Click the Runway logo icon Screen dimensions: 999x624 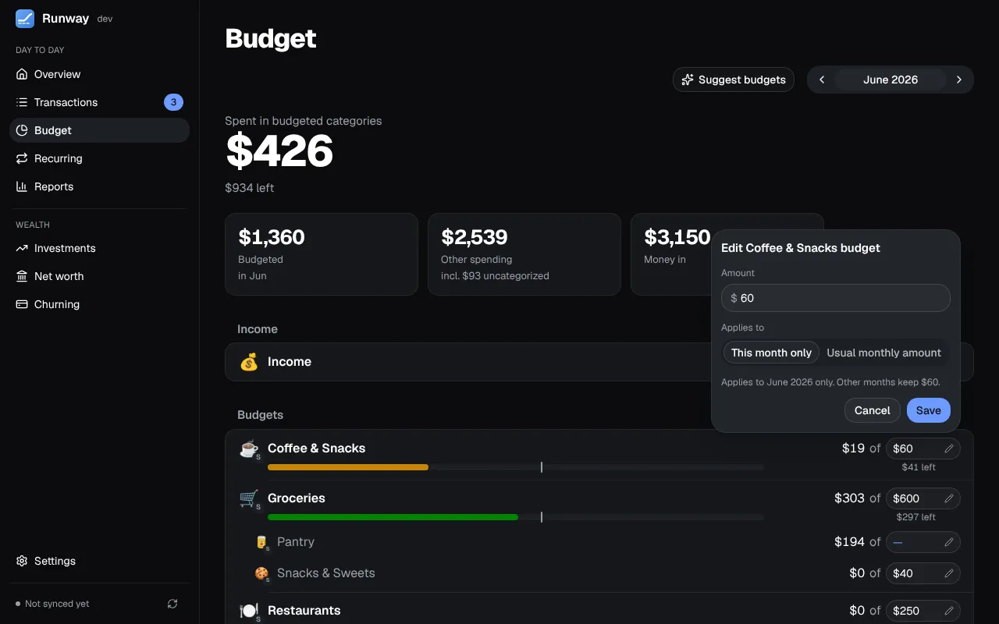pyautogui.click(x=25, y=19)
